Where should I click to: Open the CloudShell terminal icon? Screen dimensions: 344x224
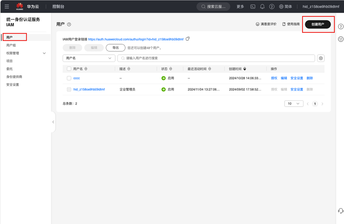(253, 7)
